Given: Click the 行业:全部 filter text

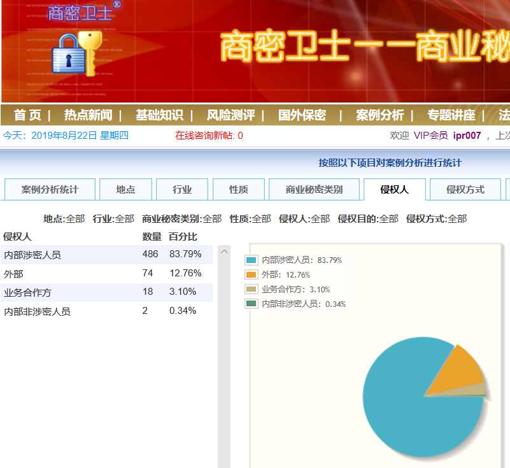Looking at the screenshot, I should click(x=113, y=219).
